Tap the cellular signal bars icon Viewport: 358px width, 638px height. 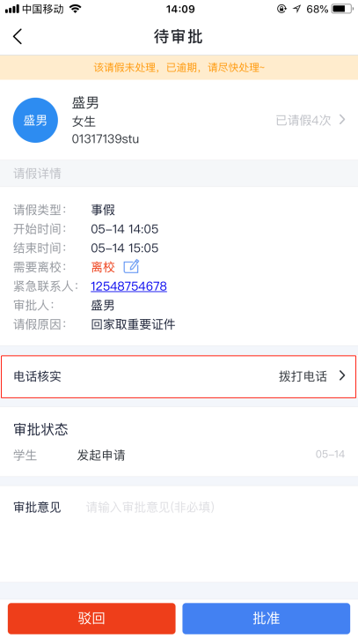(12, 9)
